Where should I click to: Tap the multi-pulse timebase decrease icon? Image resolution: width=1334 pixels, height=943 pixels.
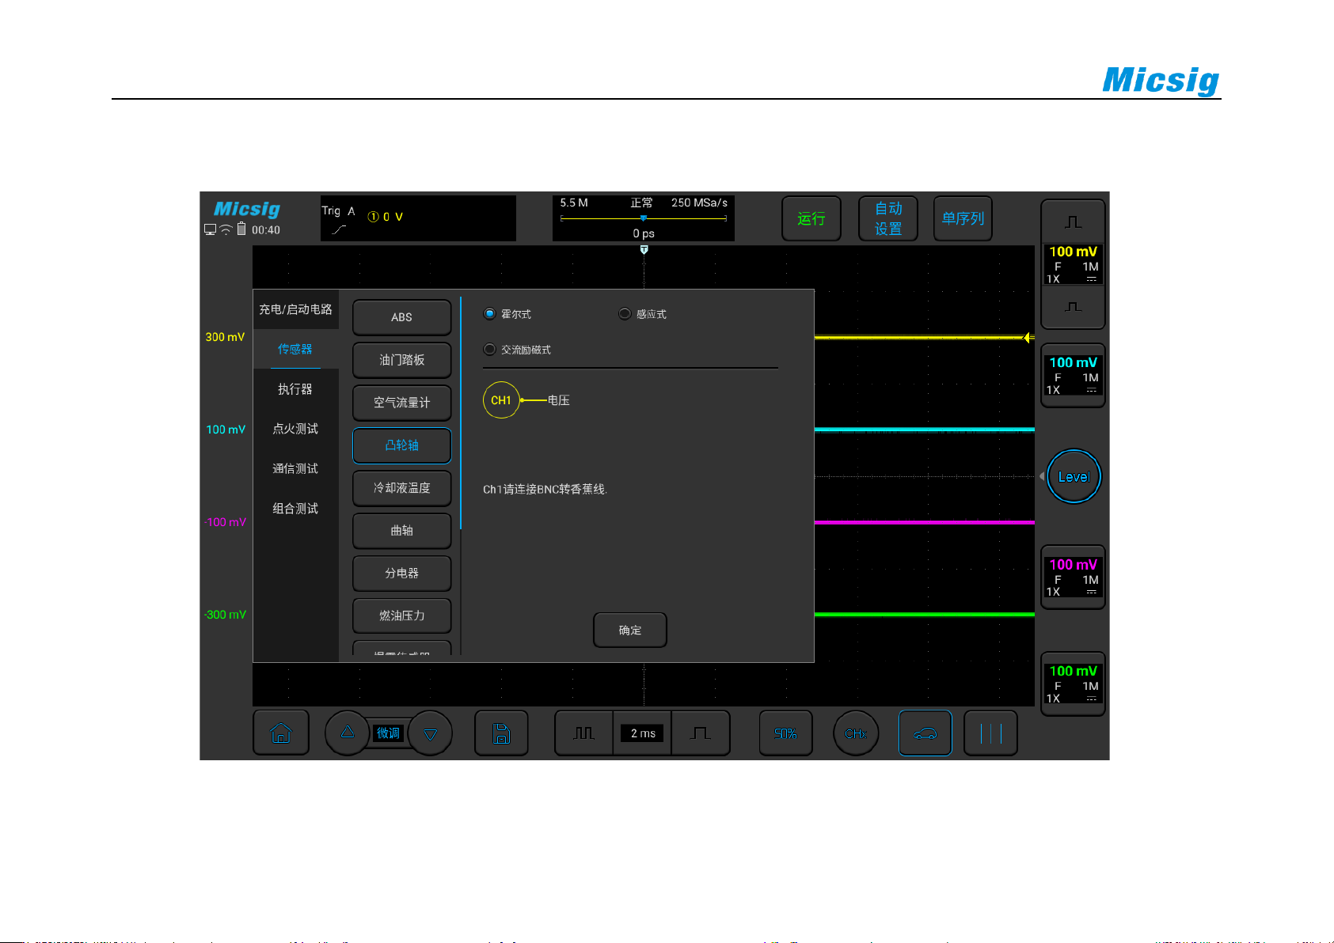click(x=583, y=733)
